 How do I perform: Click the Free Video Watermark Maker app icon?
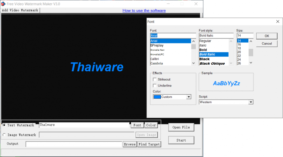pos(3,4)
